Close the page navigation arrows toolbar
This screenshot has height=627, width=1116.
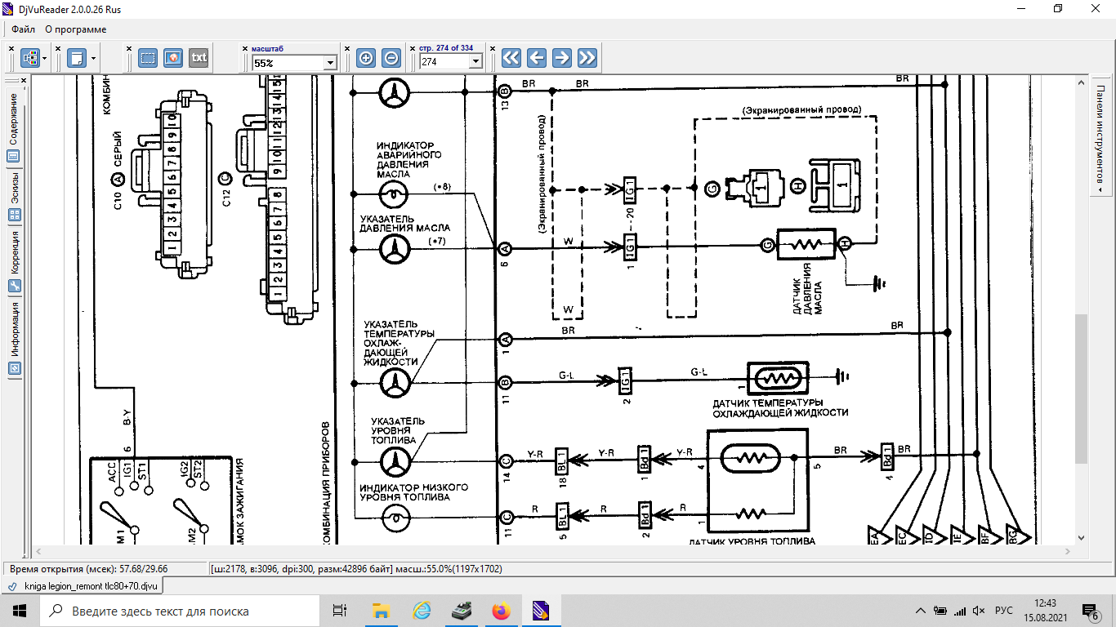point(493,49)
